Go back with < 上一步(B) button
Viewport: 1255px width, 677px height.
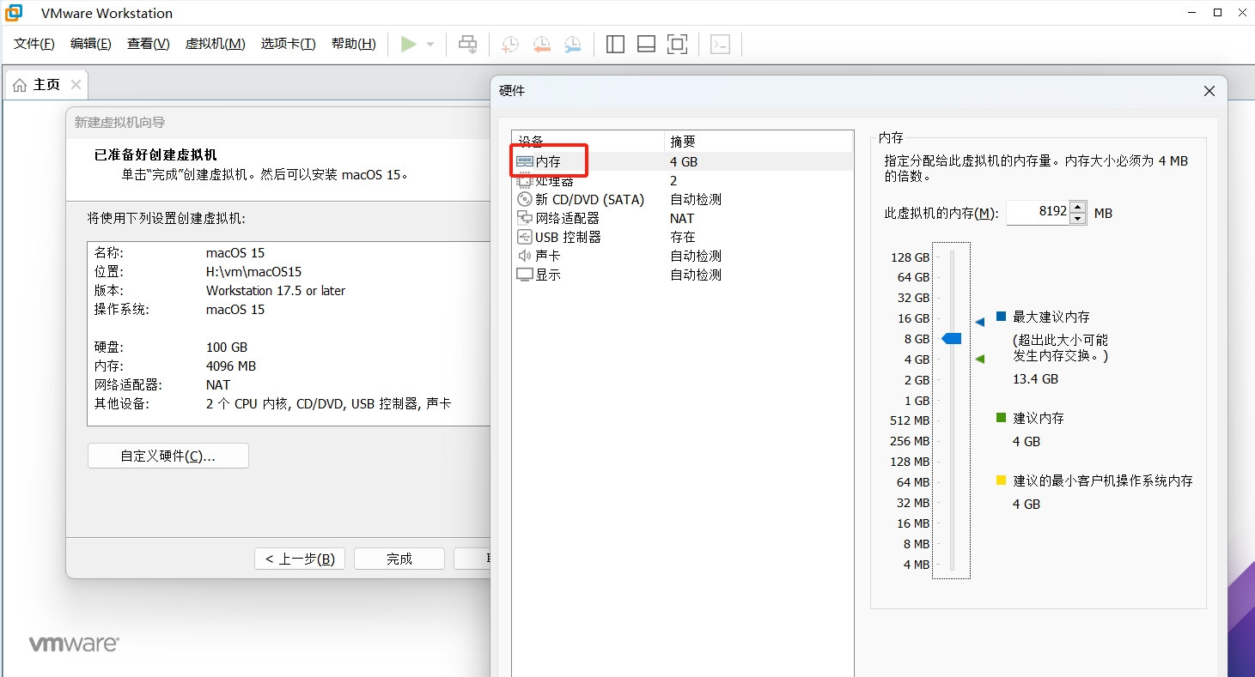(x=300, y=559)
